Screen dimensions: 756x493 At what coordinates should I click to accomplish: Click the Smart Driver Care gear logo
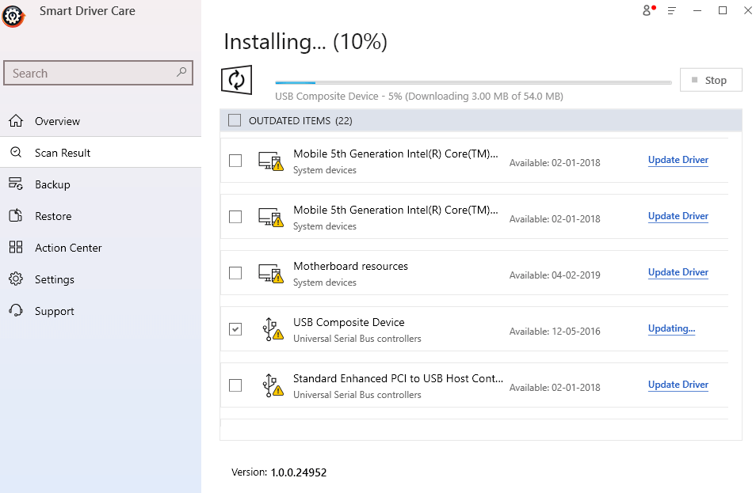pyautogui.click(x=13, y=16)
